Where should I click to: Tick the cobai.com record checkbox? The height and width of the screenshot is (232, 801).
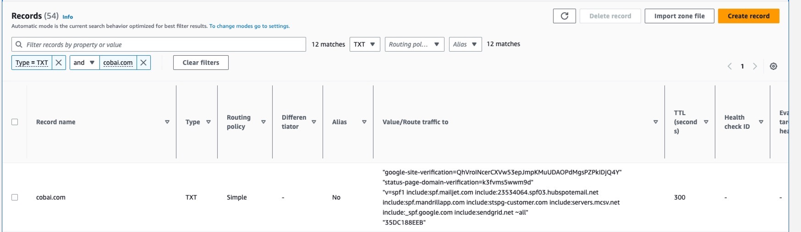[x=15, y=197]
